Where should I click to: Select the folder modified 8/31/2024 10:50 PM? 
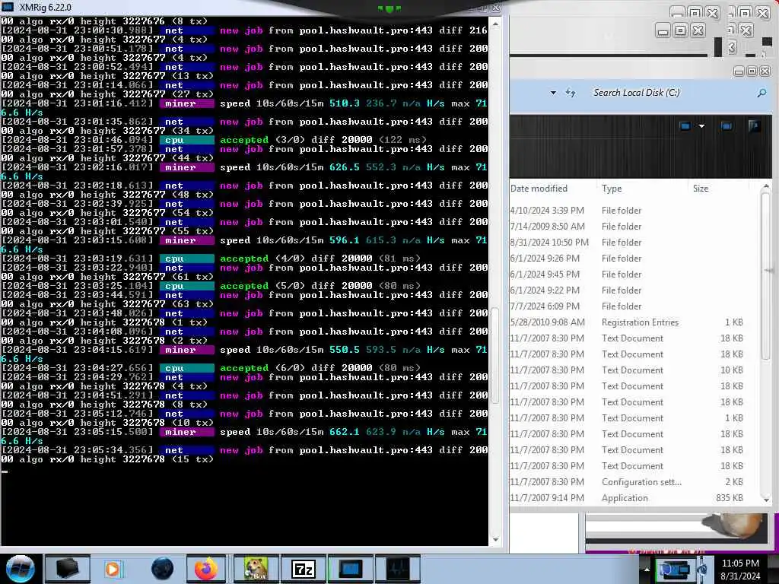634,243
